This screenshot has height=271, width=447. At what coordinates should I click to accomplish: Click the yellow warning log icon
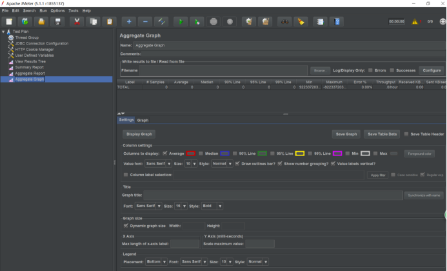(415, 22)
